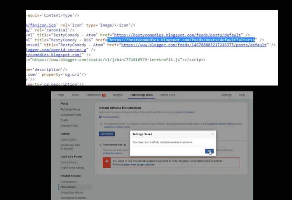Click the 'Instant Articles' sidebar heading
Image resolution: width=292 pixels, height=200 pixels.
[x=71, y=176]
